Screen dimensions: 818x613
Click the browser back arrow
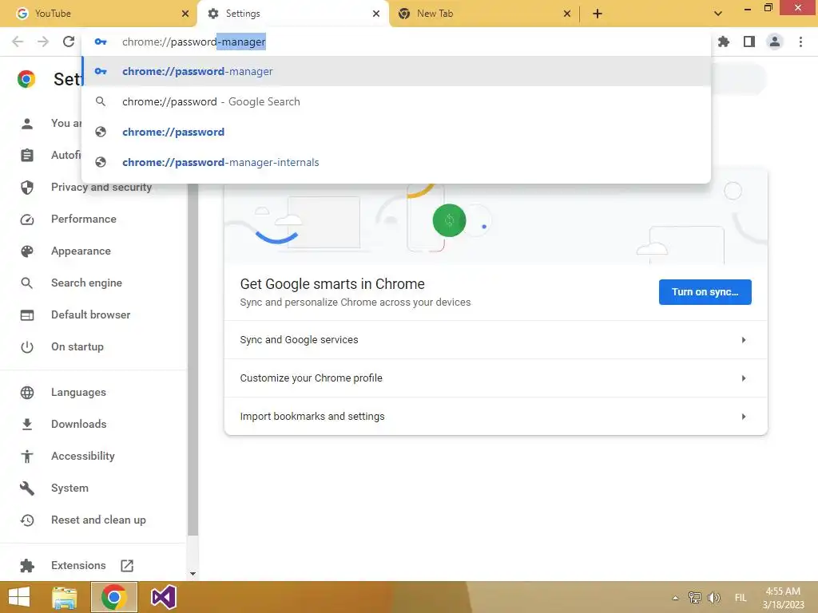[18, 42]
